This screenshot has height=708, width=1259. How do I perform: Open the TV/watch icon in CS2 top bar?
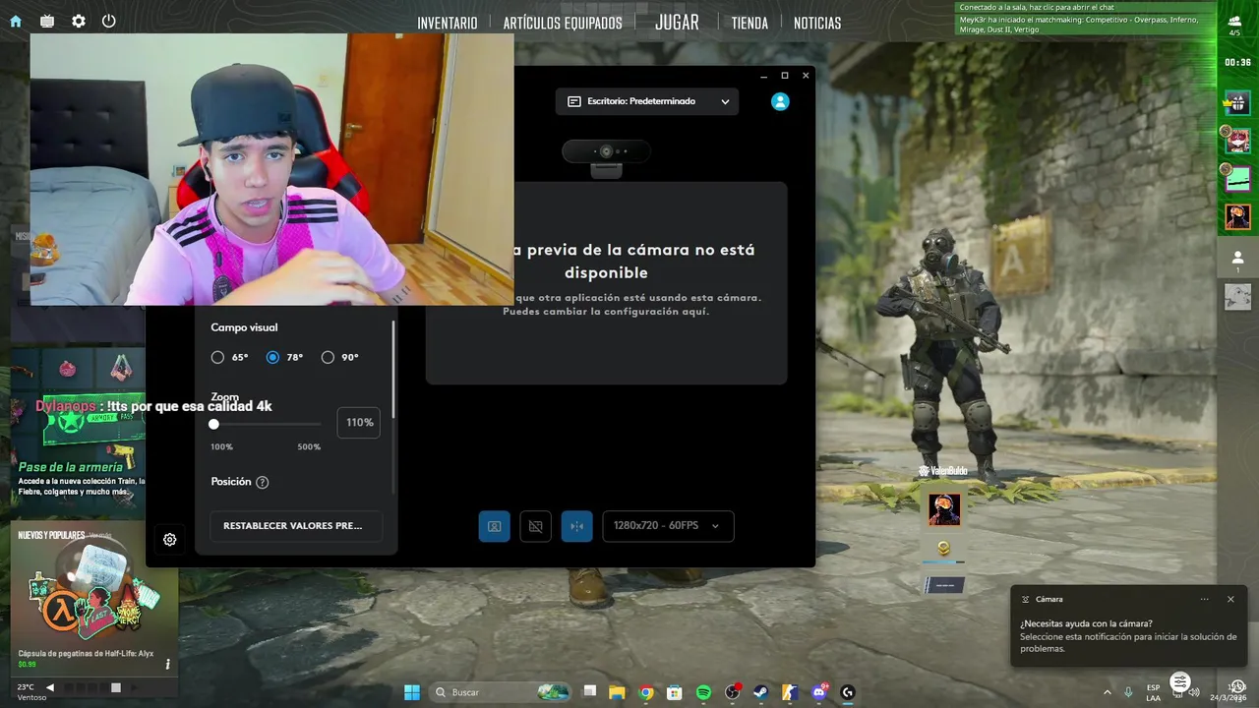[47, 21]
